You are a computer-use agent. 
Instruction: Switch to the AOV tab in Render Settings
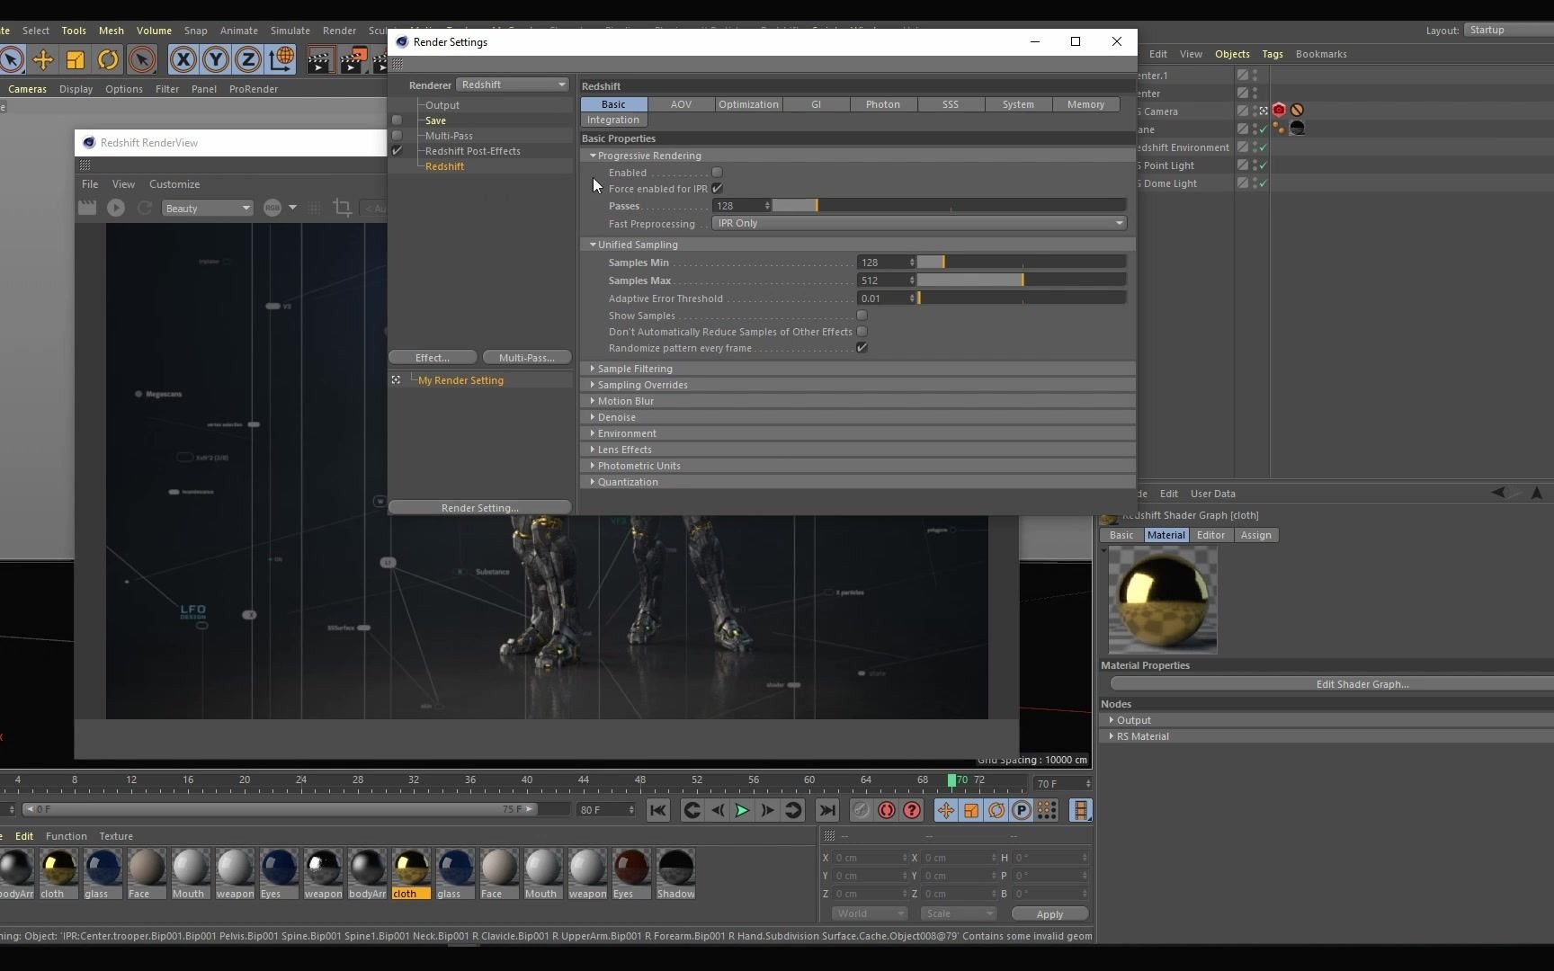(x=681, y=104)
